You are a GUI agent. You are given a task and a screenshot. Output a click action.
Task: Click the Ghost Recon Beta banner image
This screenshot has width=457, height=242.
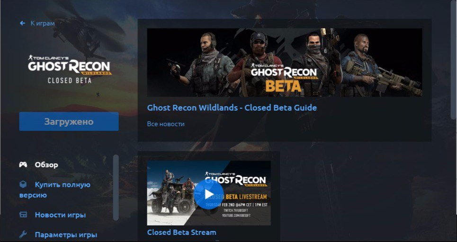[285, 62]
